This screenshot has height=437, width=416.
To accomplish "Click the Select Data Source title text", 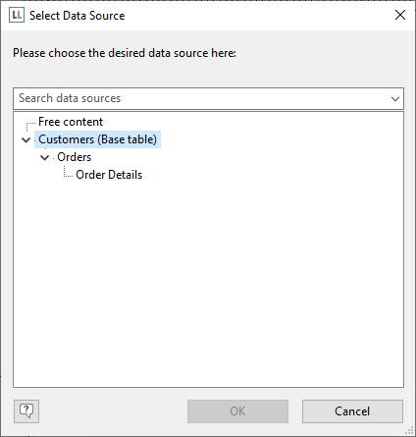I will click(x=78, y=16).
